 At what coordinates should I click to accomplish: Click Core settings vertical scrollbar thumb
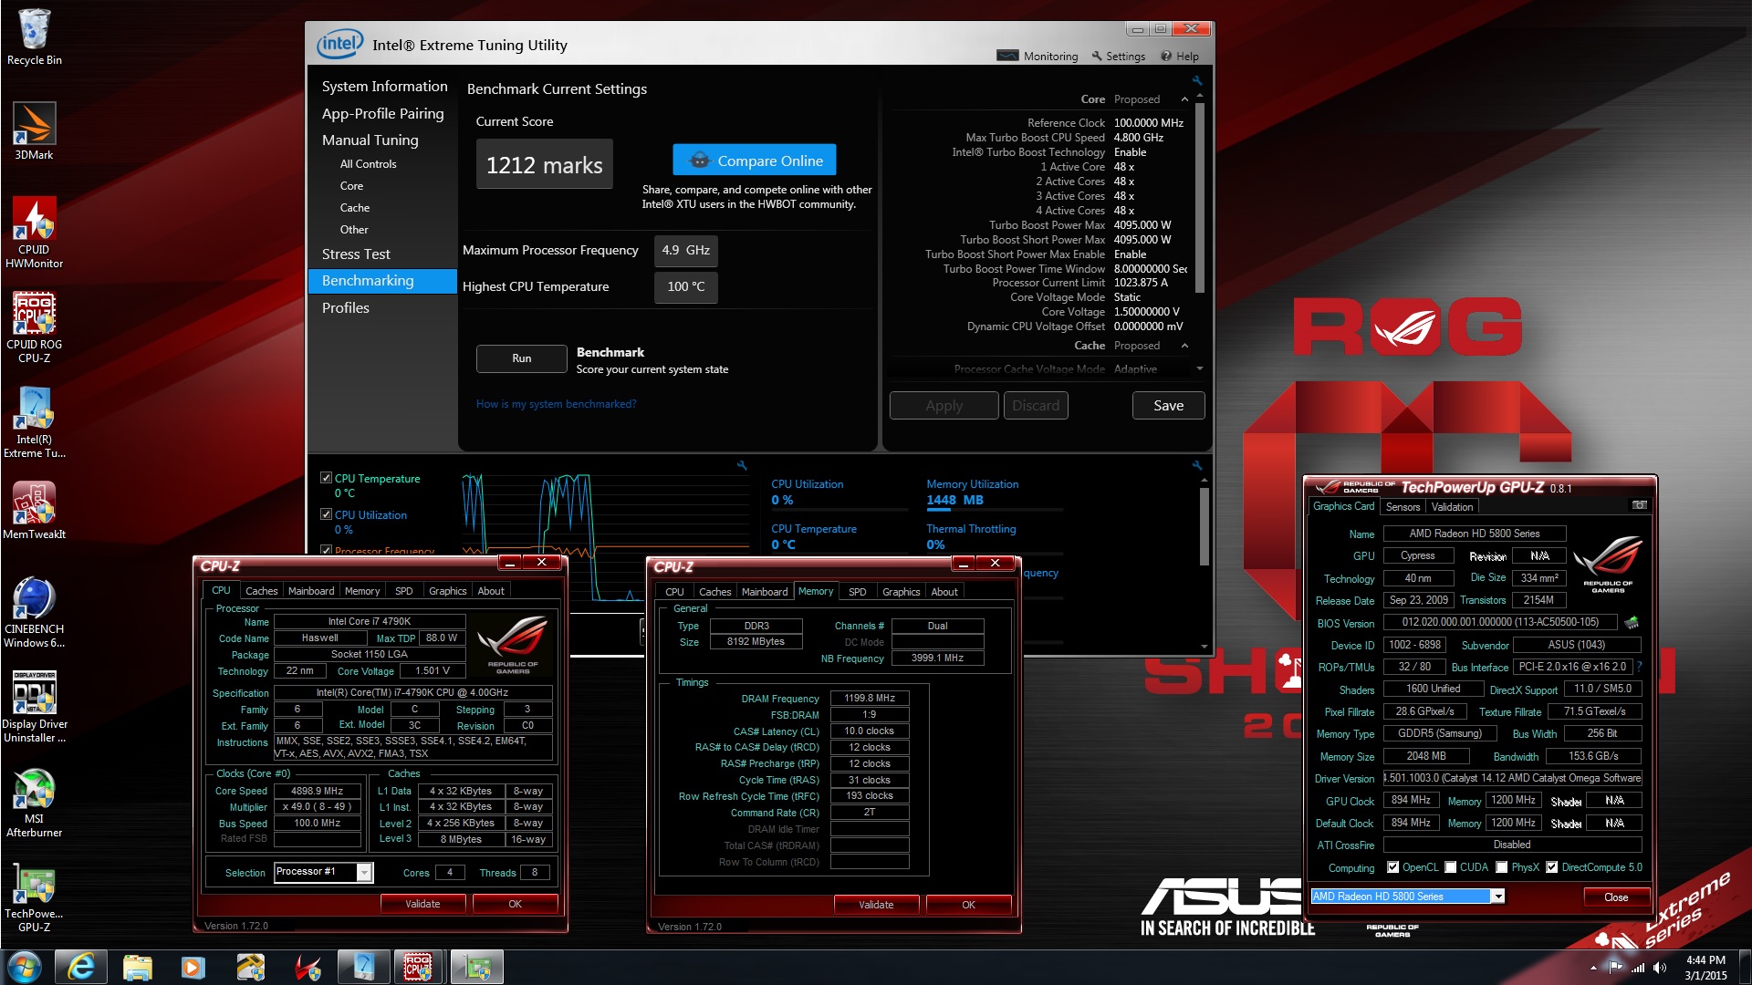(1199, 196)
